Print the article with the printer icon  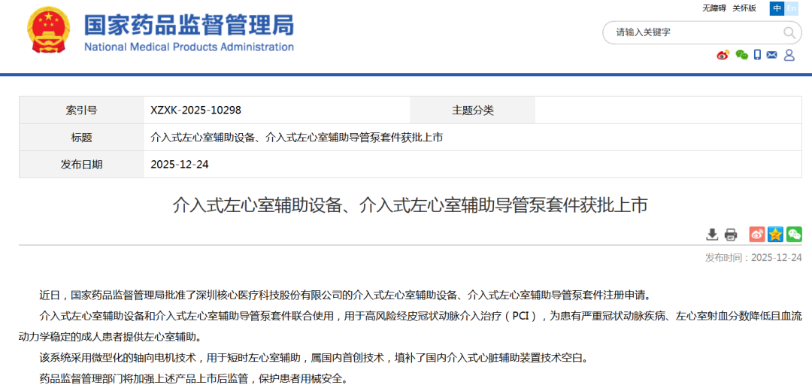(x=730, y=235)
